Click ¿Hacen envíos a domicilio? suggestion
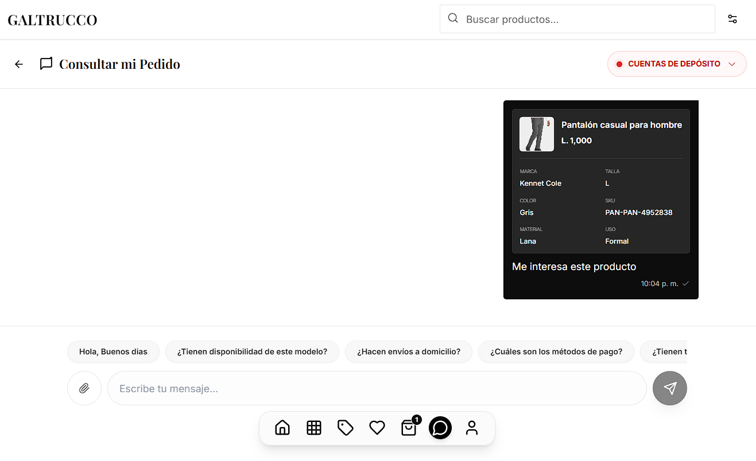 point(408,351)
